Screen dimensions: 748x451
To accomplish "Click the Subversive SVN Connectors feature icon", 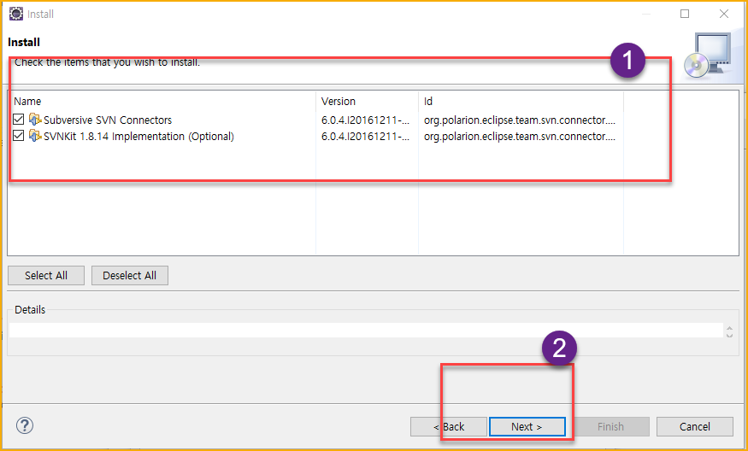I will point(35,120).
